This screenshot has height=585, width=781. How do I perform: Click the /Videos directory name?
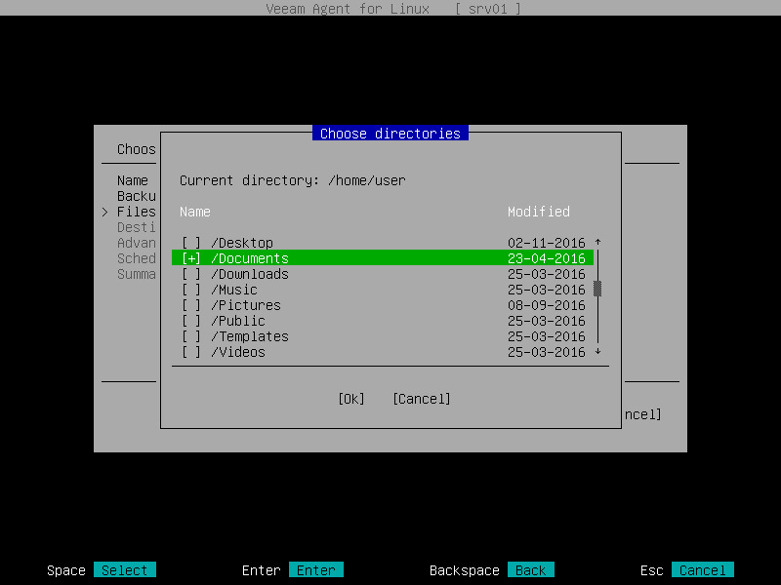click(238, 352)
